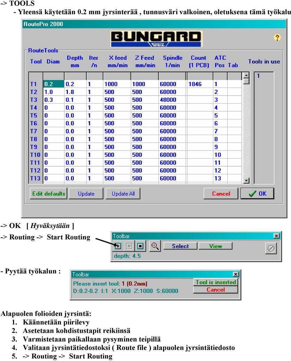Click the disabled circle-slash icon

(271, 248)
